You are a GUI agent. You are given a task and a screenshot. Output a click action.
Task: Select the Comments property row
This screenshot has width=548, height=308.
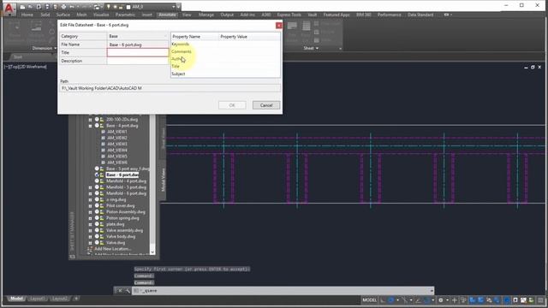(225, 51)
